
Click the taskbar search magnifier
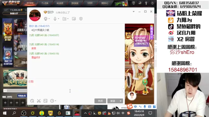click(14, 113)
